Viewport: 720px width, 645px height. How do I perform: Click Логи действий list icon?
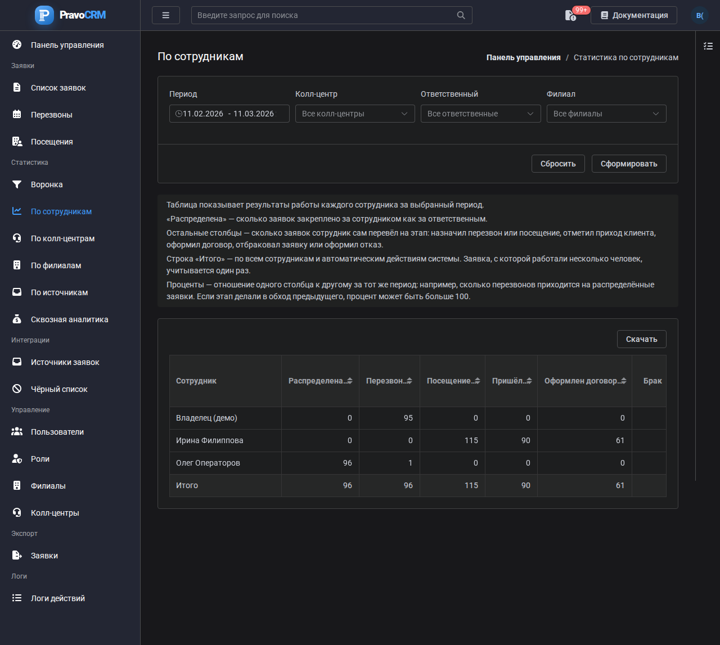pyautogui.click(x=17, y=598)
